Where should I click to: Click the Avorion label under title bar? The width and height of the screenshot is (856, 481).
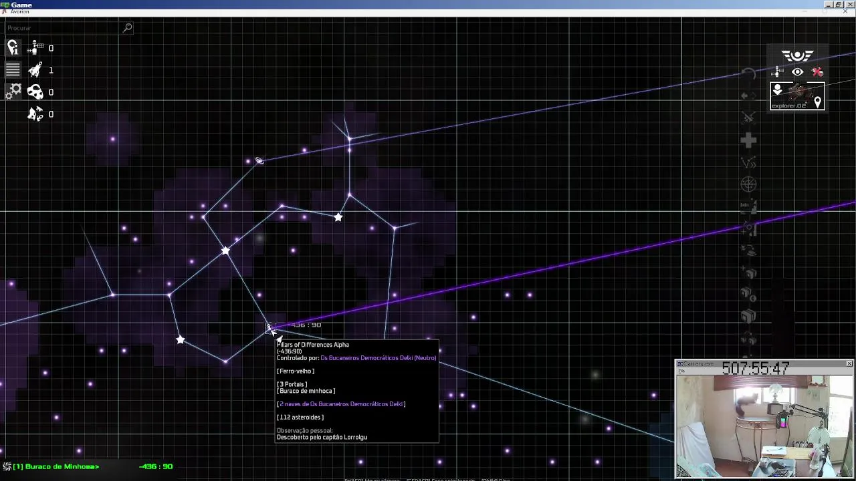pyautogui.click(x=19, y=12)
